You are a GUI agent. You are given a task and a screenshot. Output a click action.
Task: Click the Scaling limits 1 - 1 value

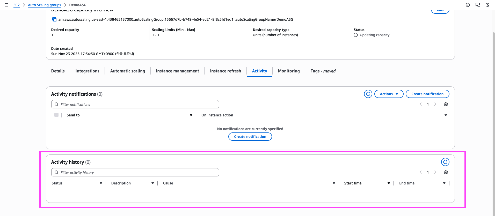point(156,35)
